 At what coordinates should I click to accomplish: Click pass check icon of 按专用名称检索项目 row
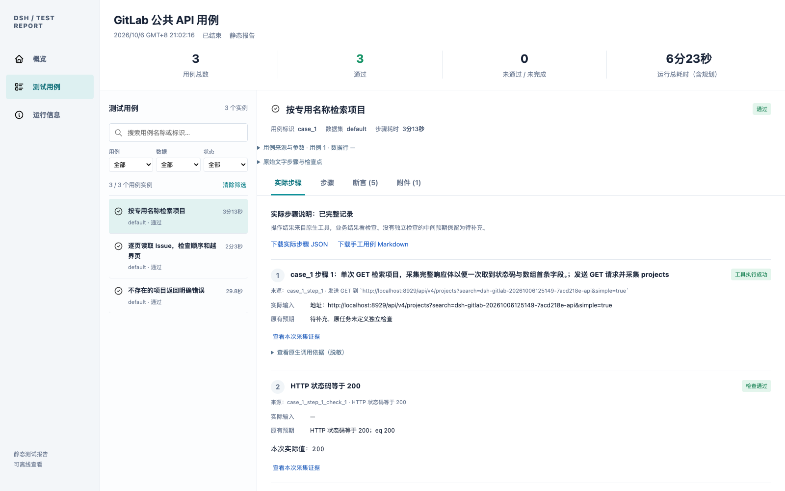tap(118, 211)
